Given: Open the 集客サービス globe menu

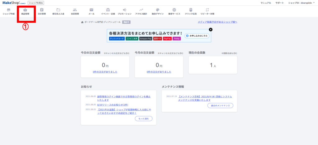Looking at the screenshot, I should click(x=174, y=11).
